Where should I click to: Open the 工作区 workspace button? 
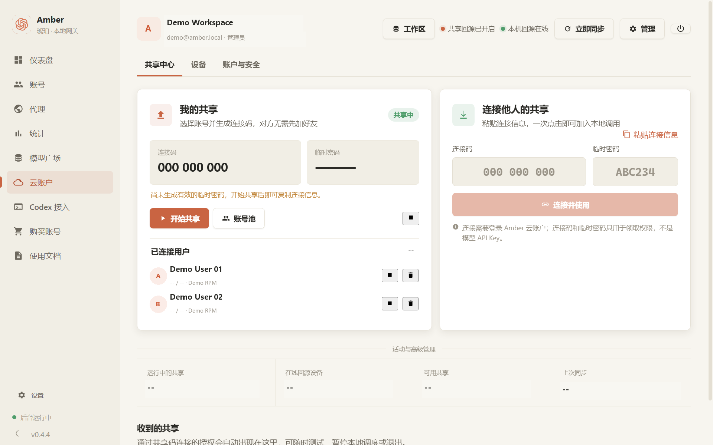coord(409,29)
